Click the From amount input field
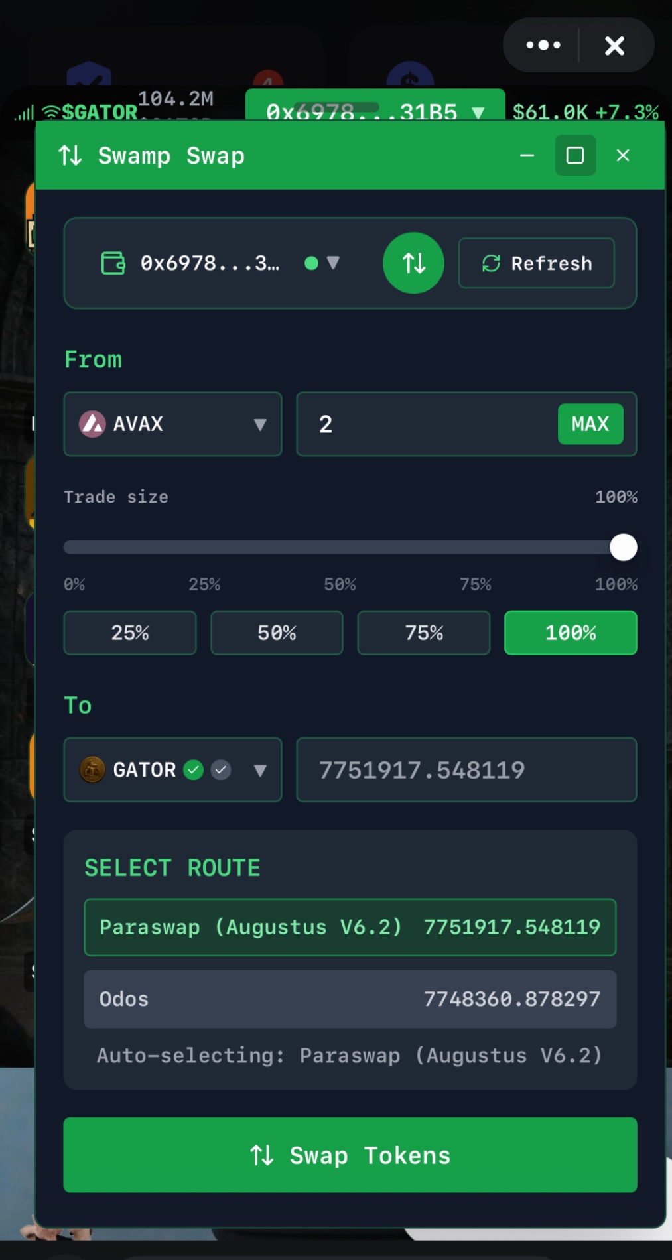The image size is (672, 1260). 431,424
